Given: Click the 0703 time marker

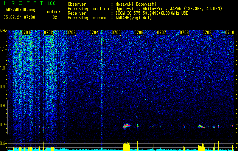Looking at the screenshot, I should (71, 32).
